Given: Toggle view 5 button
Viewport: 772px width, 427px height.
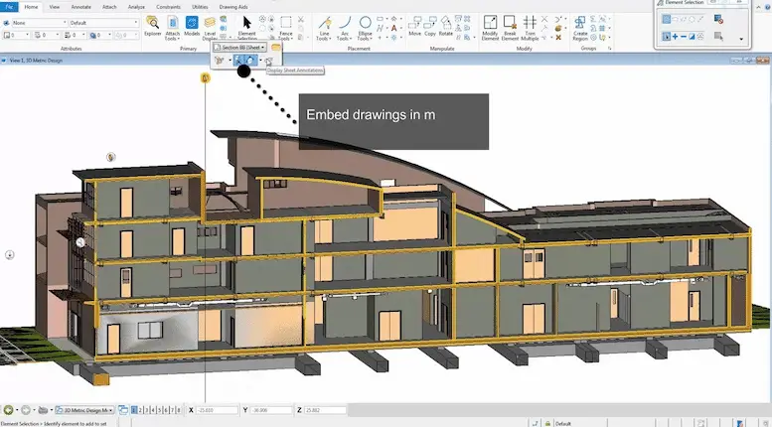Looking at the screenshot, I should 160,410.
